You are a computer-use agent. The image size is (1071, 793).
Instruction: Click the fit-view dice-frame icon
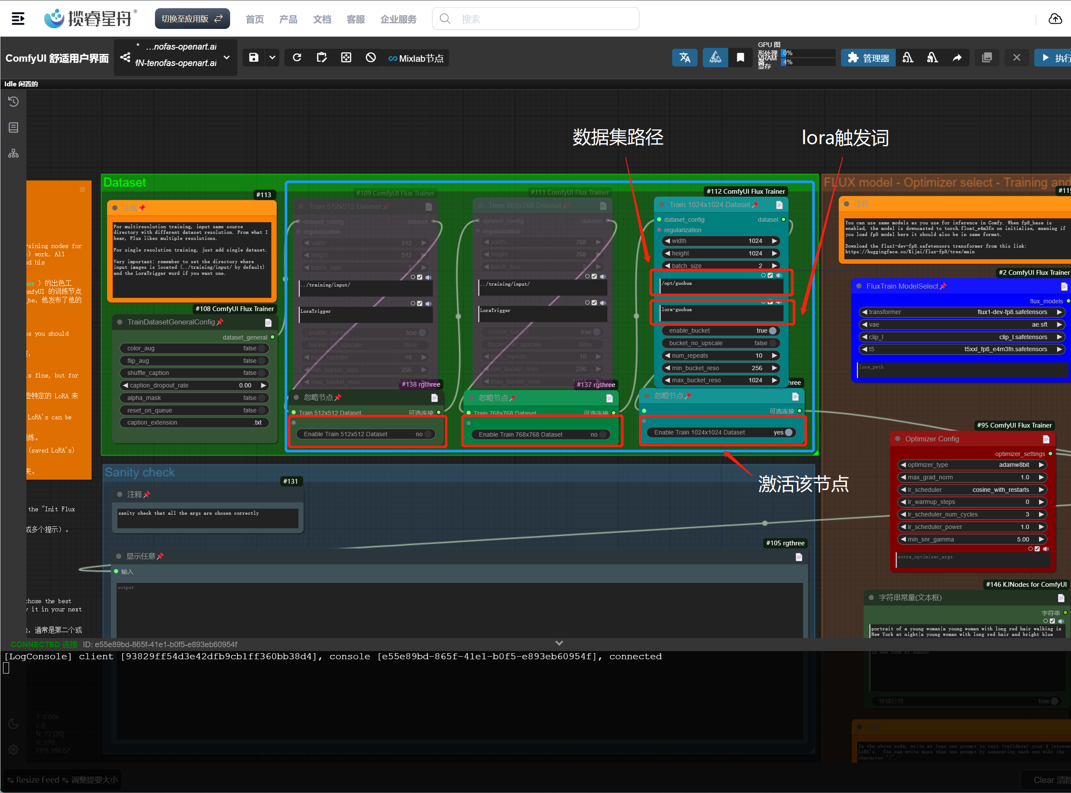coord(346,58)
